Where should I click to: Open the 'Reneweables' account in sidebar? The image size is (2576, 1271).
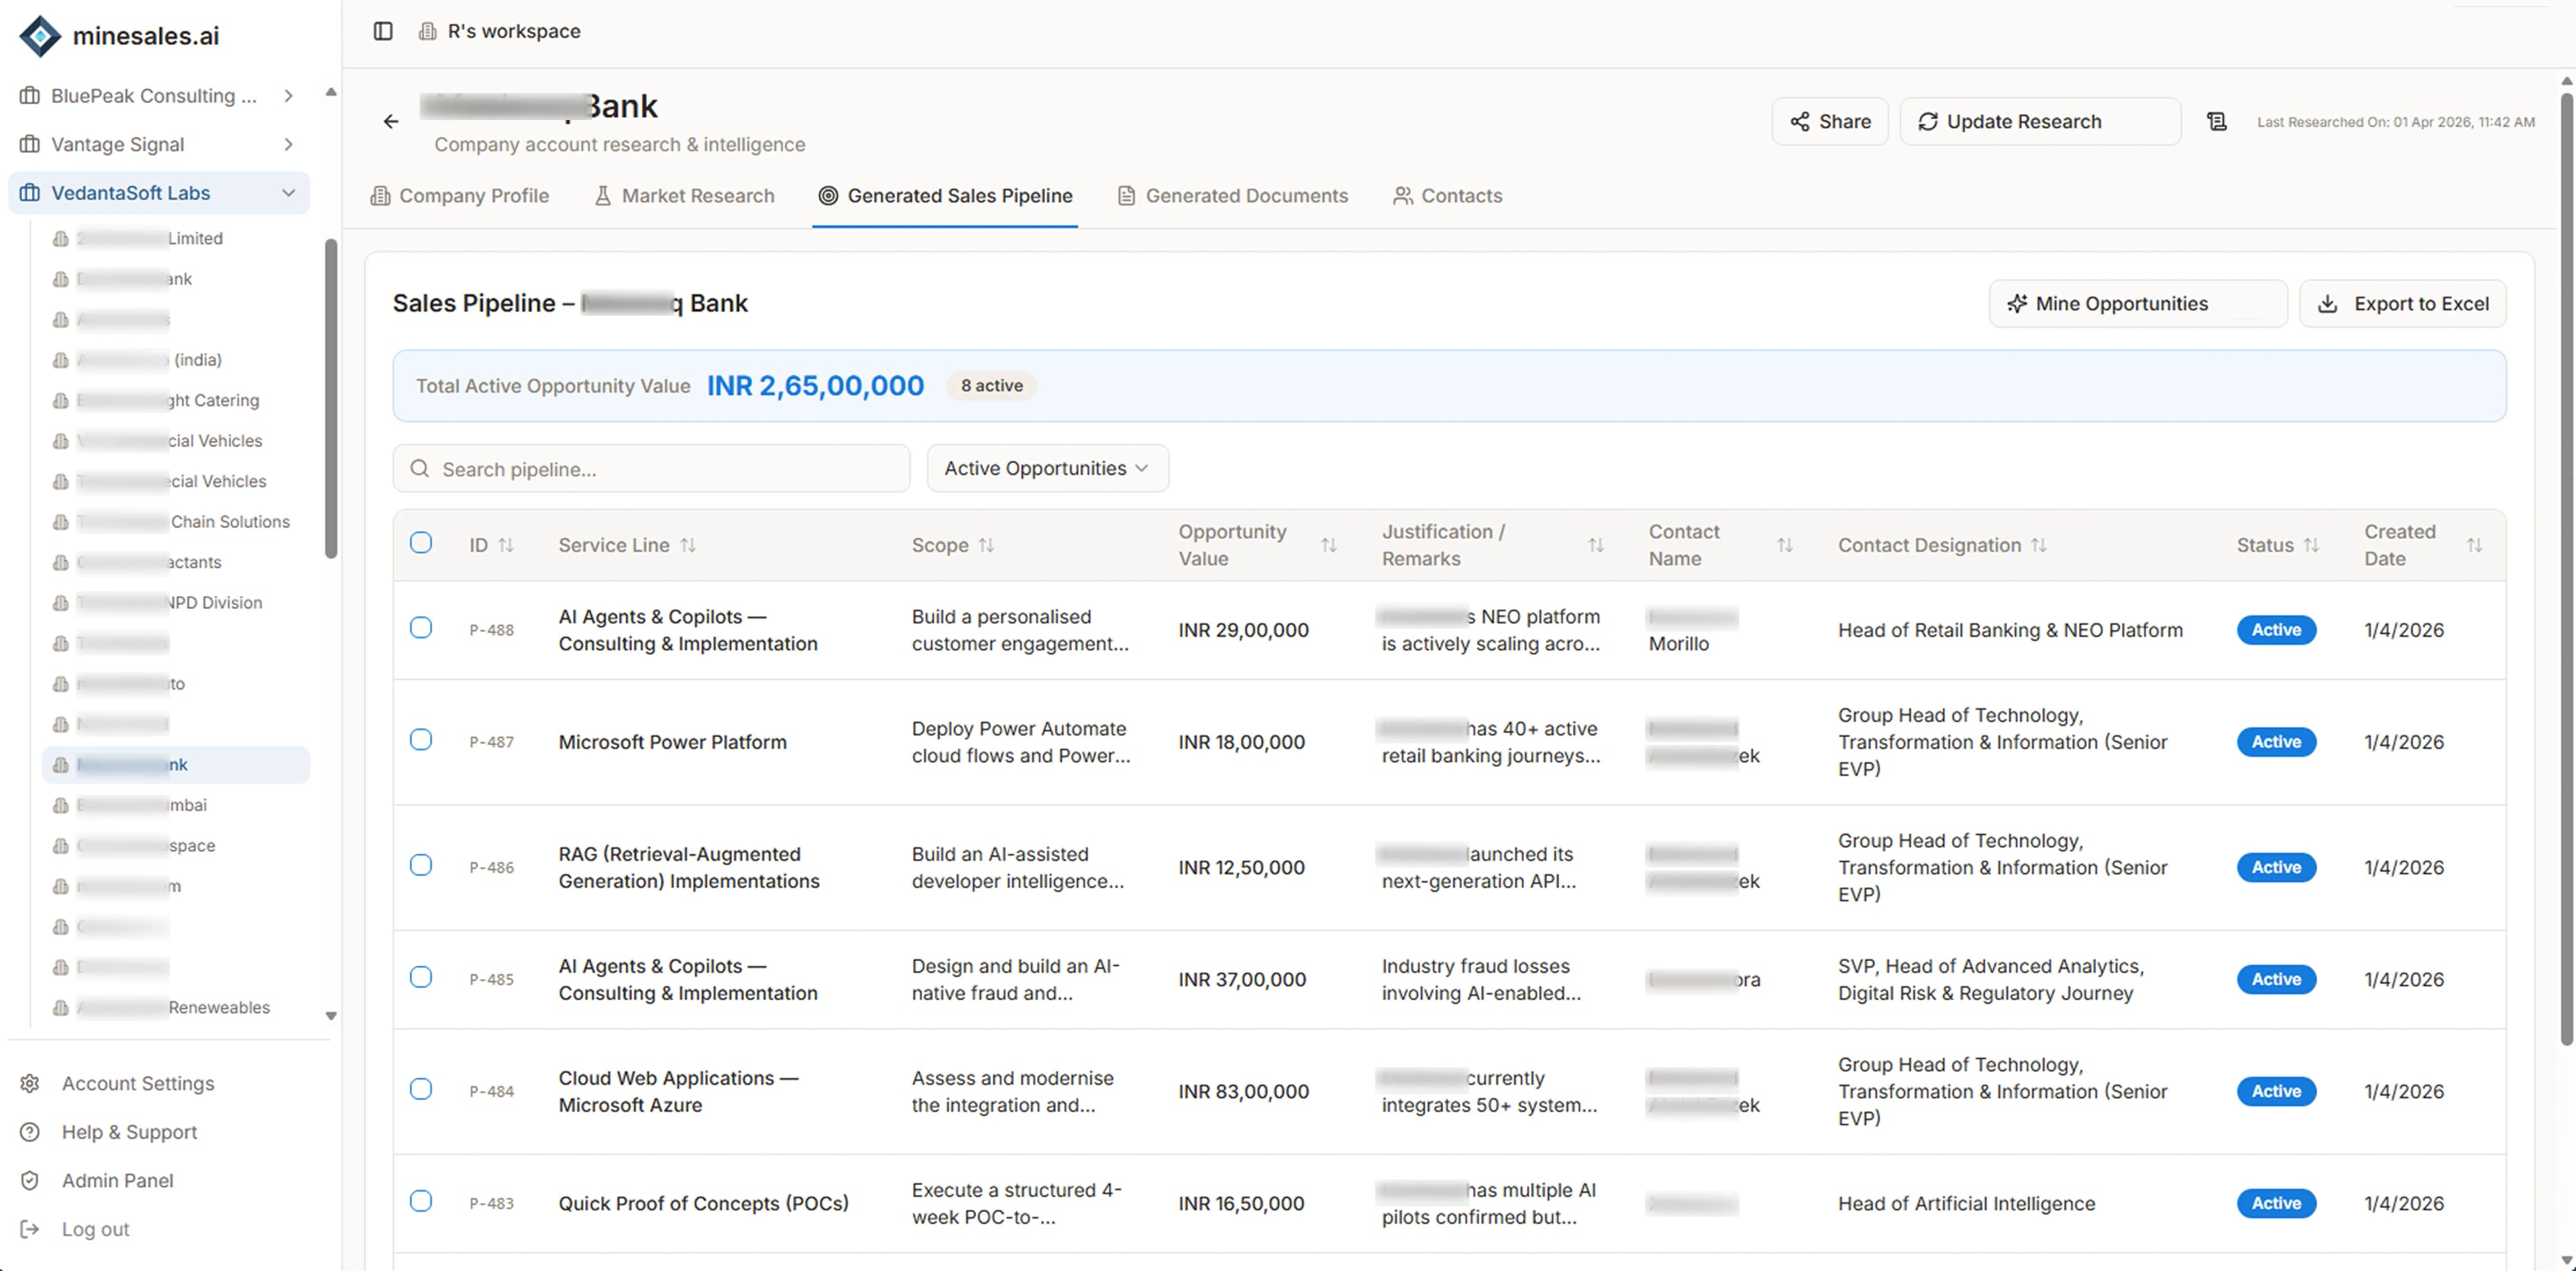[x=175, y=1007]
